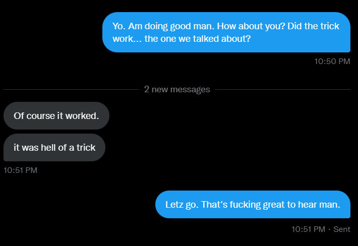358x246 pixels.
Task: Click the word "Letz" in the last message
Action: pos(174,205)
